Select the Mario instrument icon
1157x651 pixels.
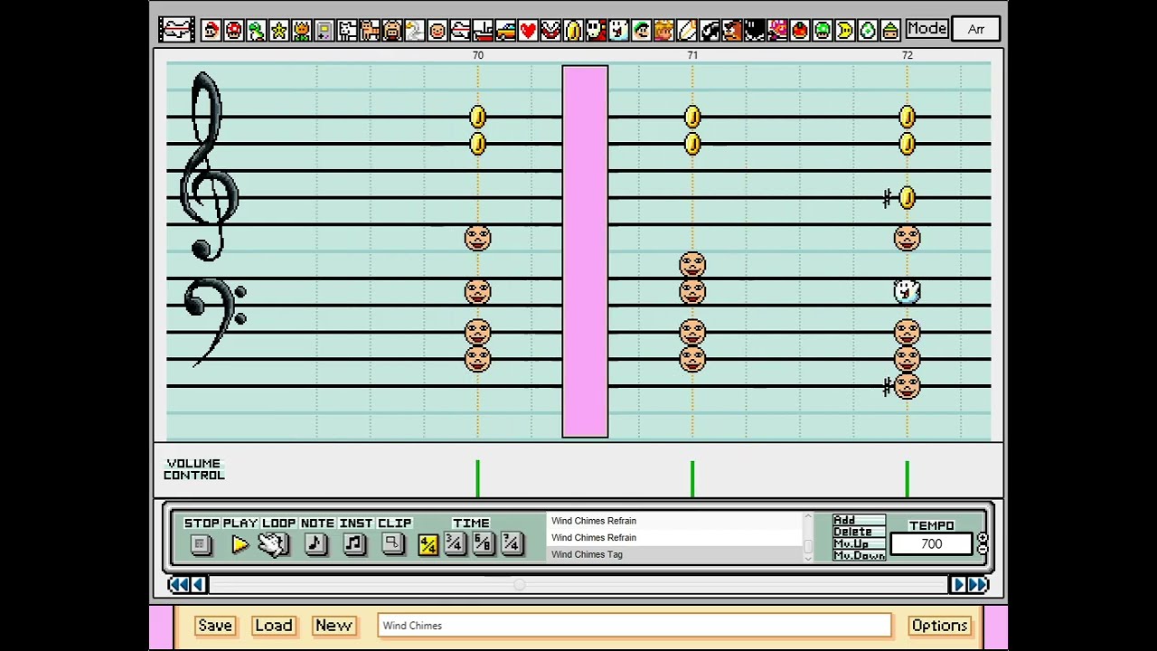point(211,30)
